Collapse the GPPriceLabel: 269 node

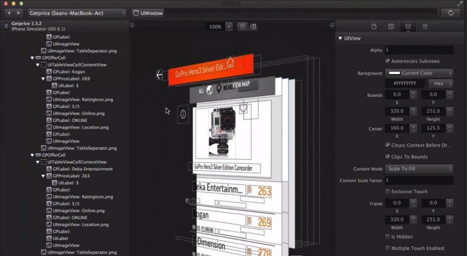43,79
